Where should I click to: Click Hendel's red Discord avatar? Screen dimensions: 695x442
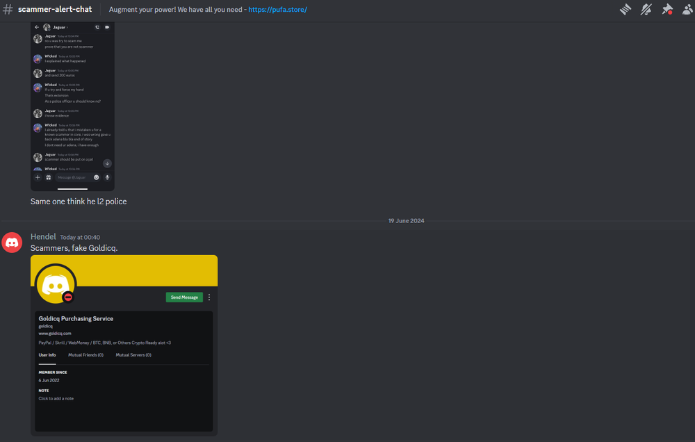pyautogui.click(x=12, y=242)
